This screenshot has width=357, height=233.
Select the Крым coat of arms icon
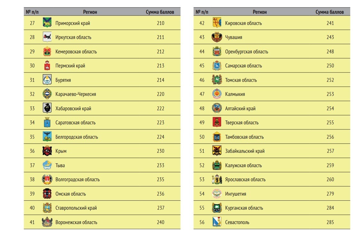(x=47, y=151)
